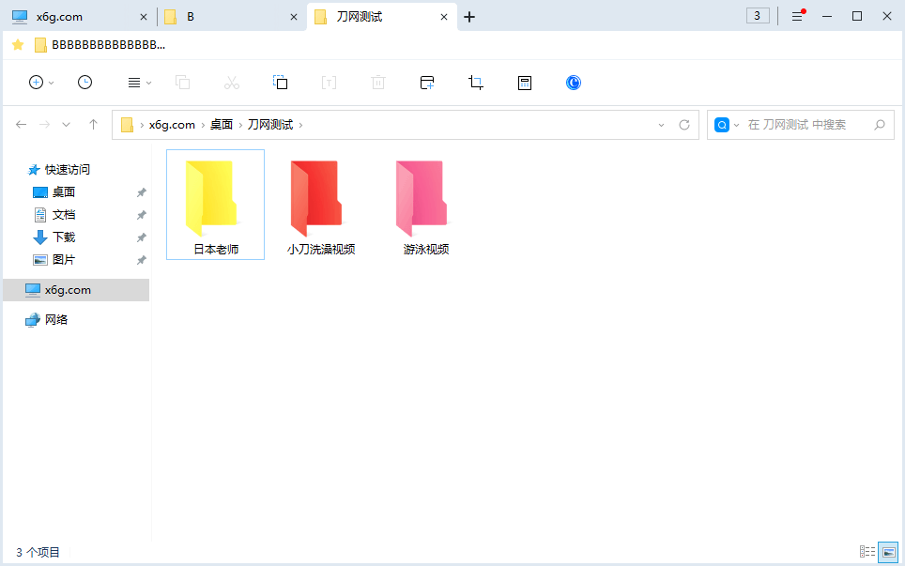Unpin 桌面 from quick access
The height and width of the screenshot is (566, 905).
click(x=141, y=192)
